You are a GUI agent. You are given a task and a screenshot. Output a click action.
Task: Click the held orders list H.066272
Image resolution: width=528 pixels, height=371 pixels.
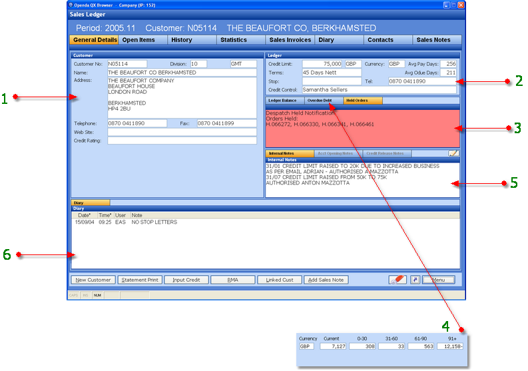point(320,125)
